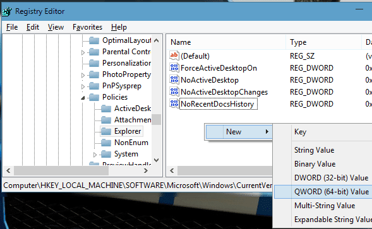372x229 pixels.
Task: Open the New submenu arrow
Action: (x=267, y=131)
